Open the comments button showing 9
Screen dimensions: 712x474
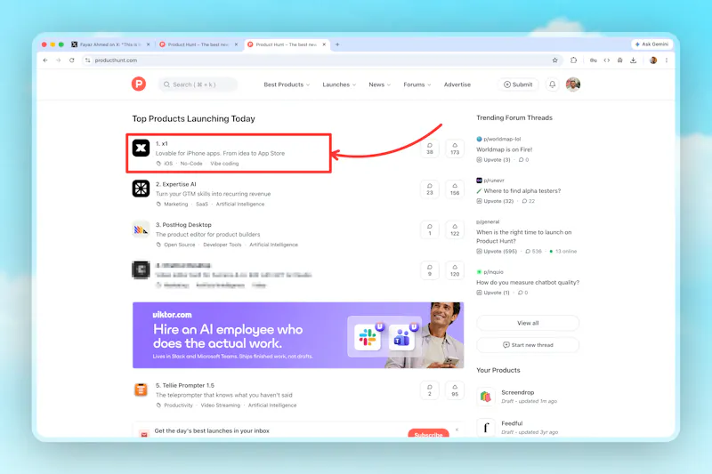pyautogui.click(x=430, y=270)
